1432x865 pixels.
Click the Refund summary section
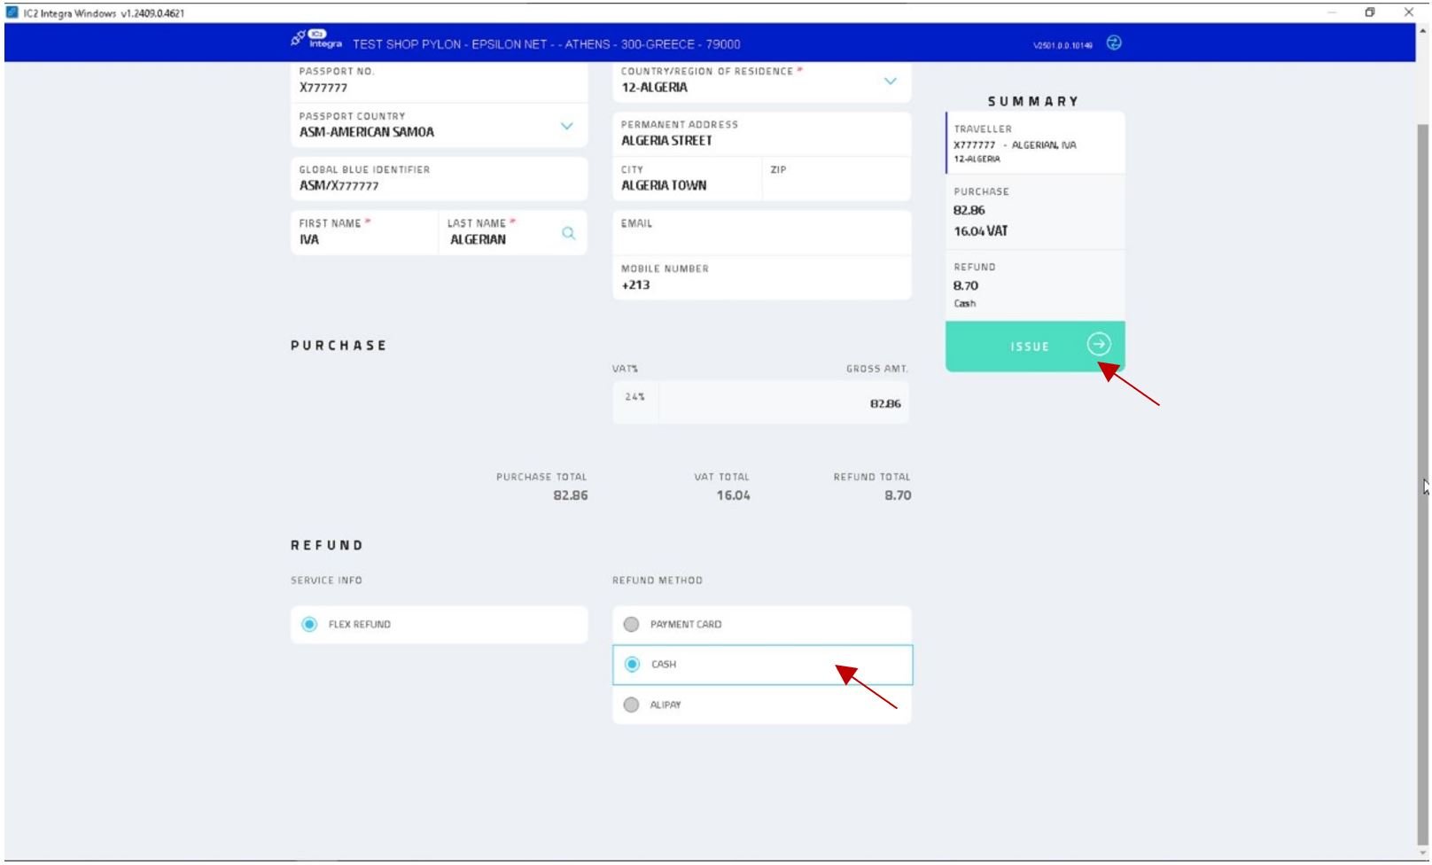[1035, 285]
